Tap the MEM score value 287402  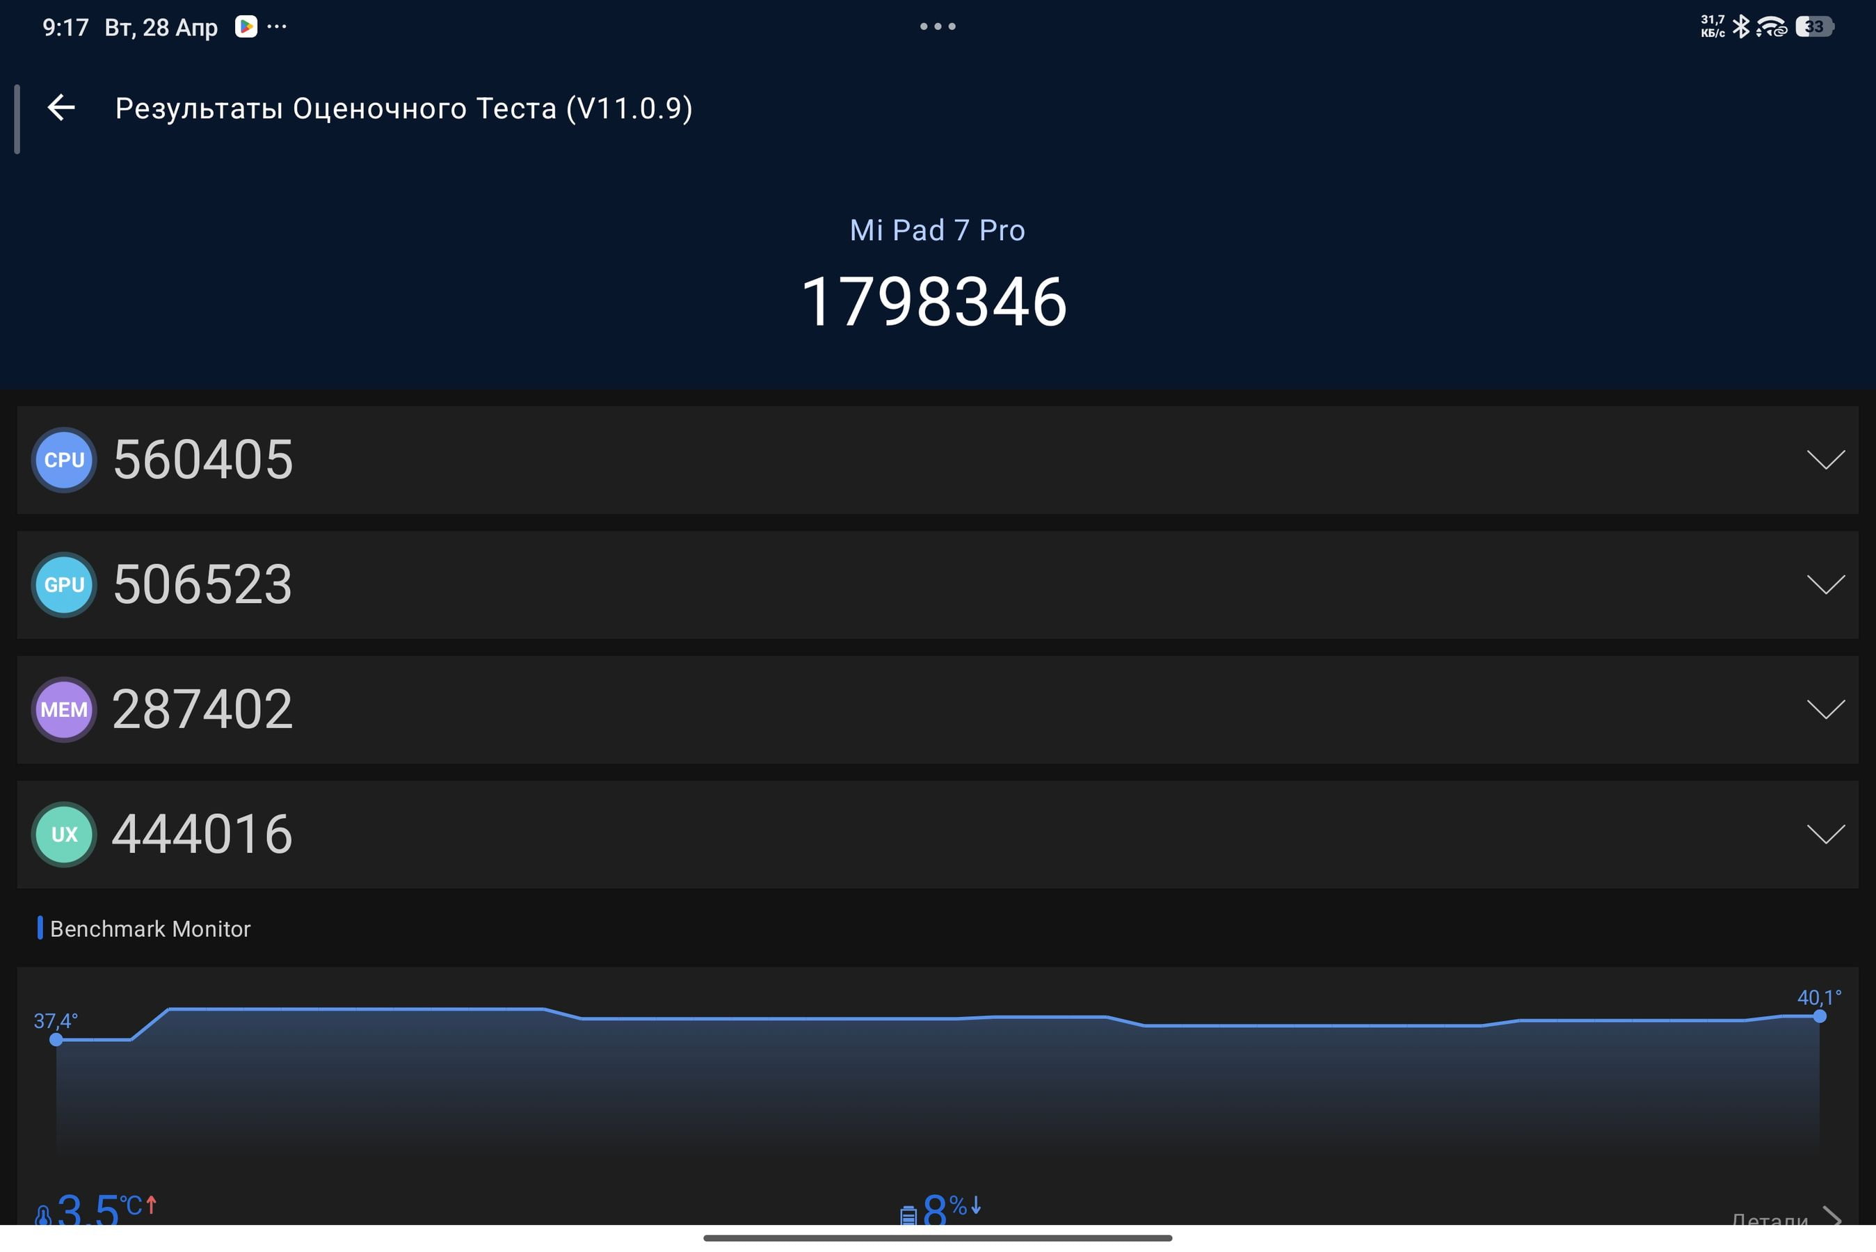click(203, 710)
